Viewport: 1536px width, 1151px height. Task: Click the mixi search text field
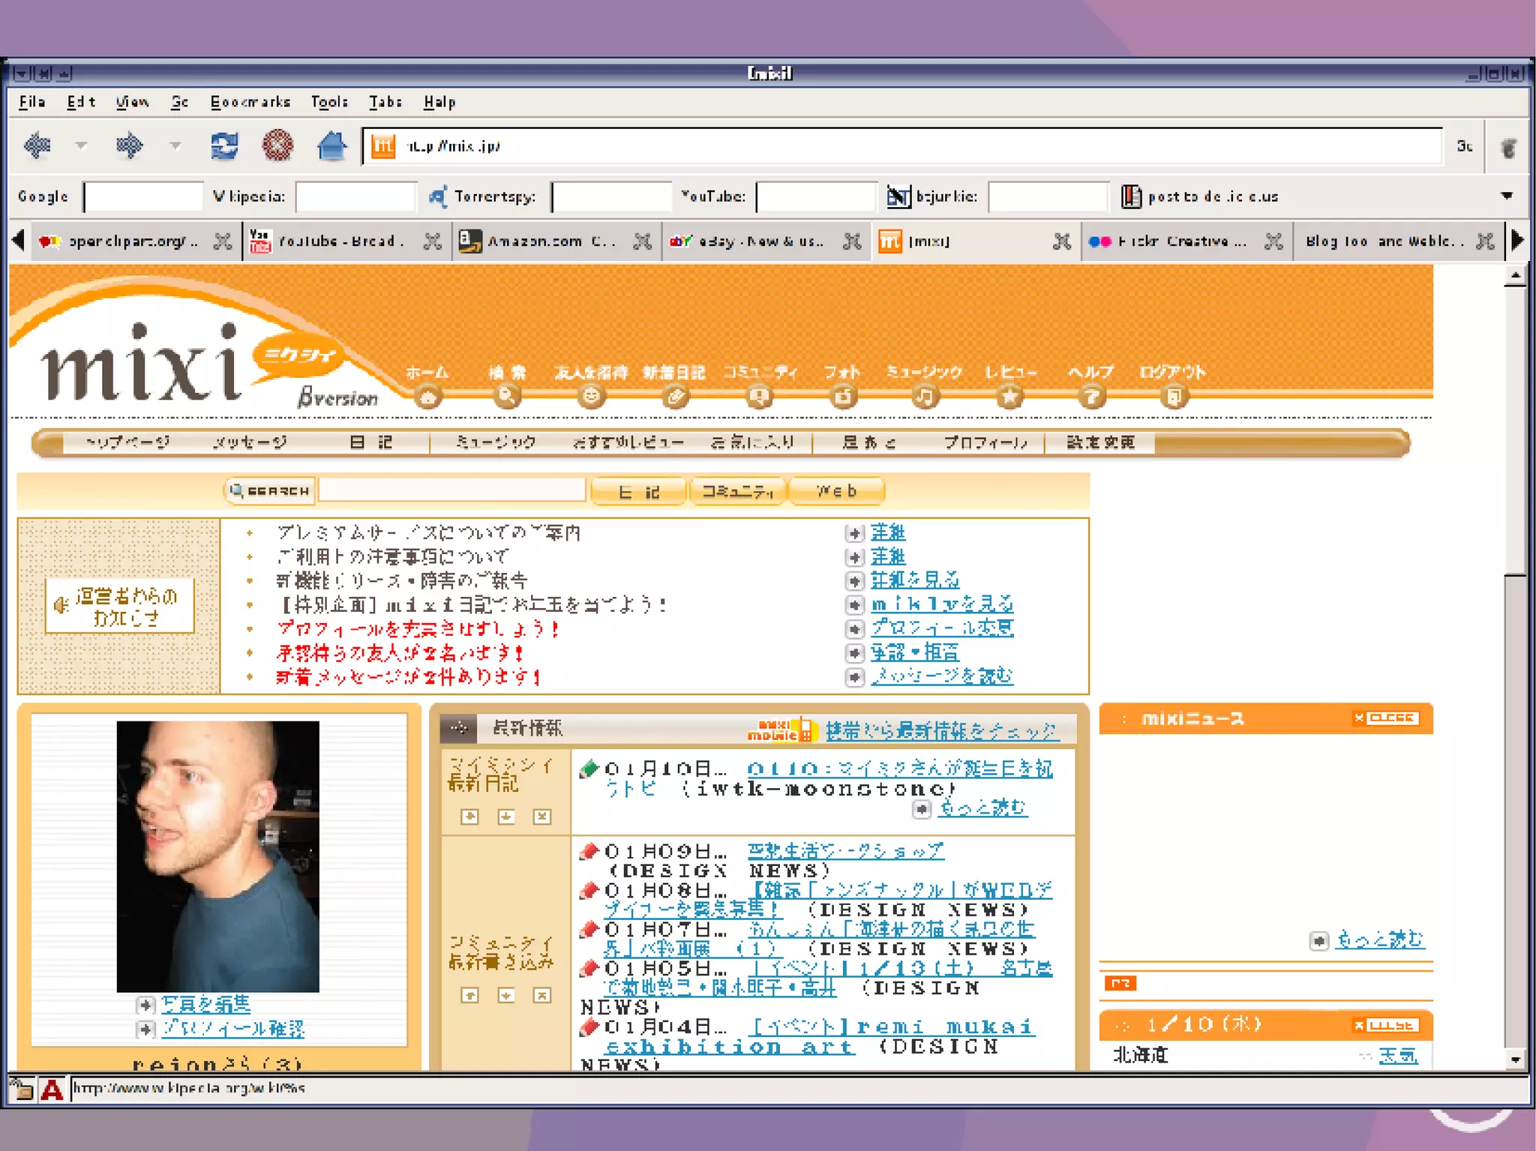(x=452, y=490)
